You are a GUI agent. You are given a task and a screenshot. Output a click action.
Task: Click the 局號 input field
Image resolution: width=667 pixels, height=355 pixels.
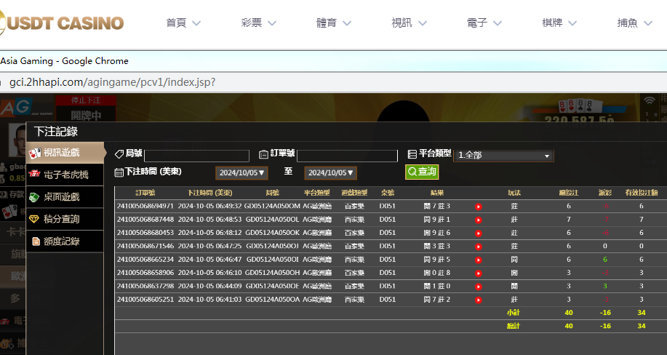pos(196,156)
